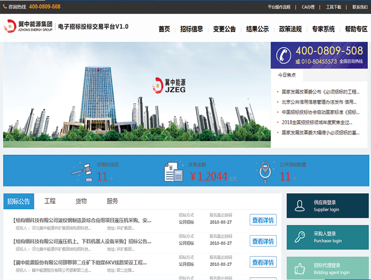Image resolution: width=371 pixels, height=280 pixels.
Task: Open news 国家发展改革委公布《必须招标的工程
Action: [321, 92]
